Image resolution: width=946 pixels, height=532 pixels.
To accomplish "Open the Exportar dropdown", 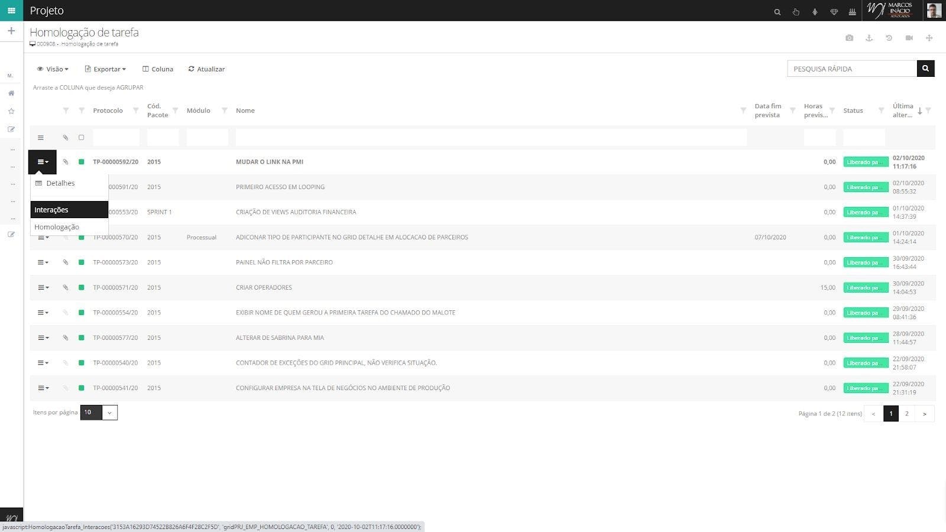I will coord(105,69).
